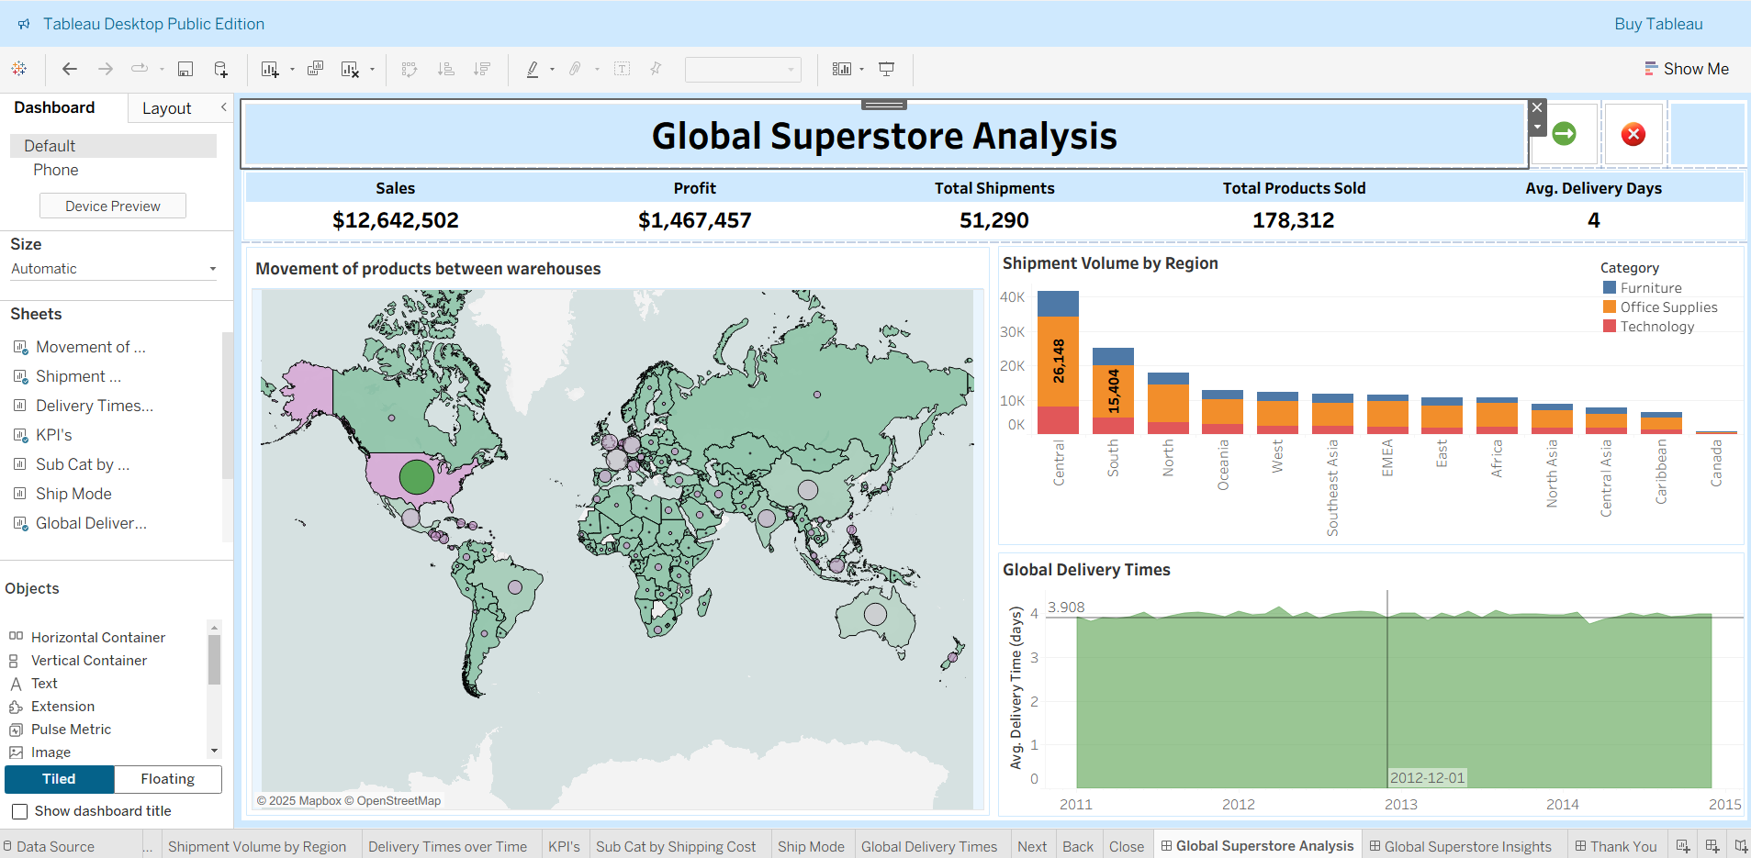Click the Buy Tableau link
This screenshot has height=858, width=1751.
coord(1658,24)
